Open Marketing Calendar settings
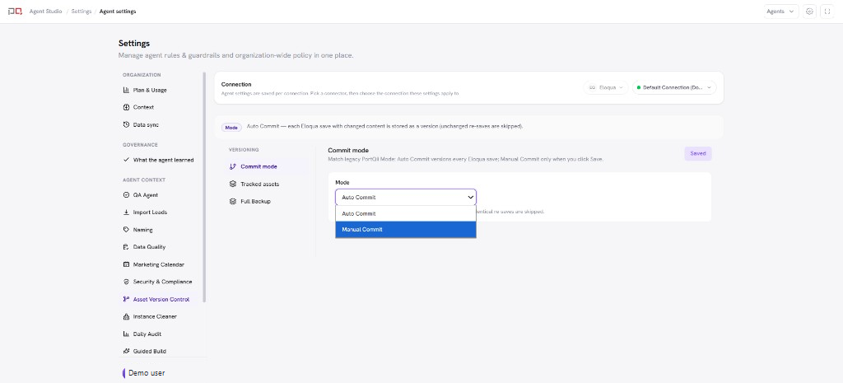The width and height of the screenshot is (843, 383). point(161,264)
